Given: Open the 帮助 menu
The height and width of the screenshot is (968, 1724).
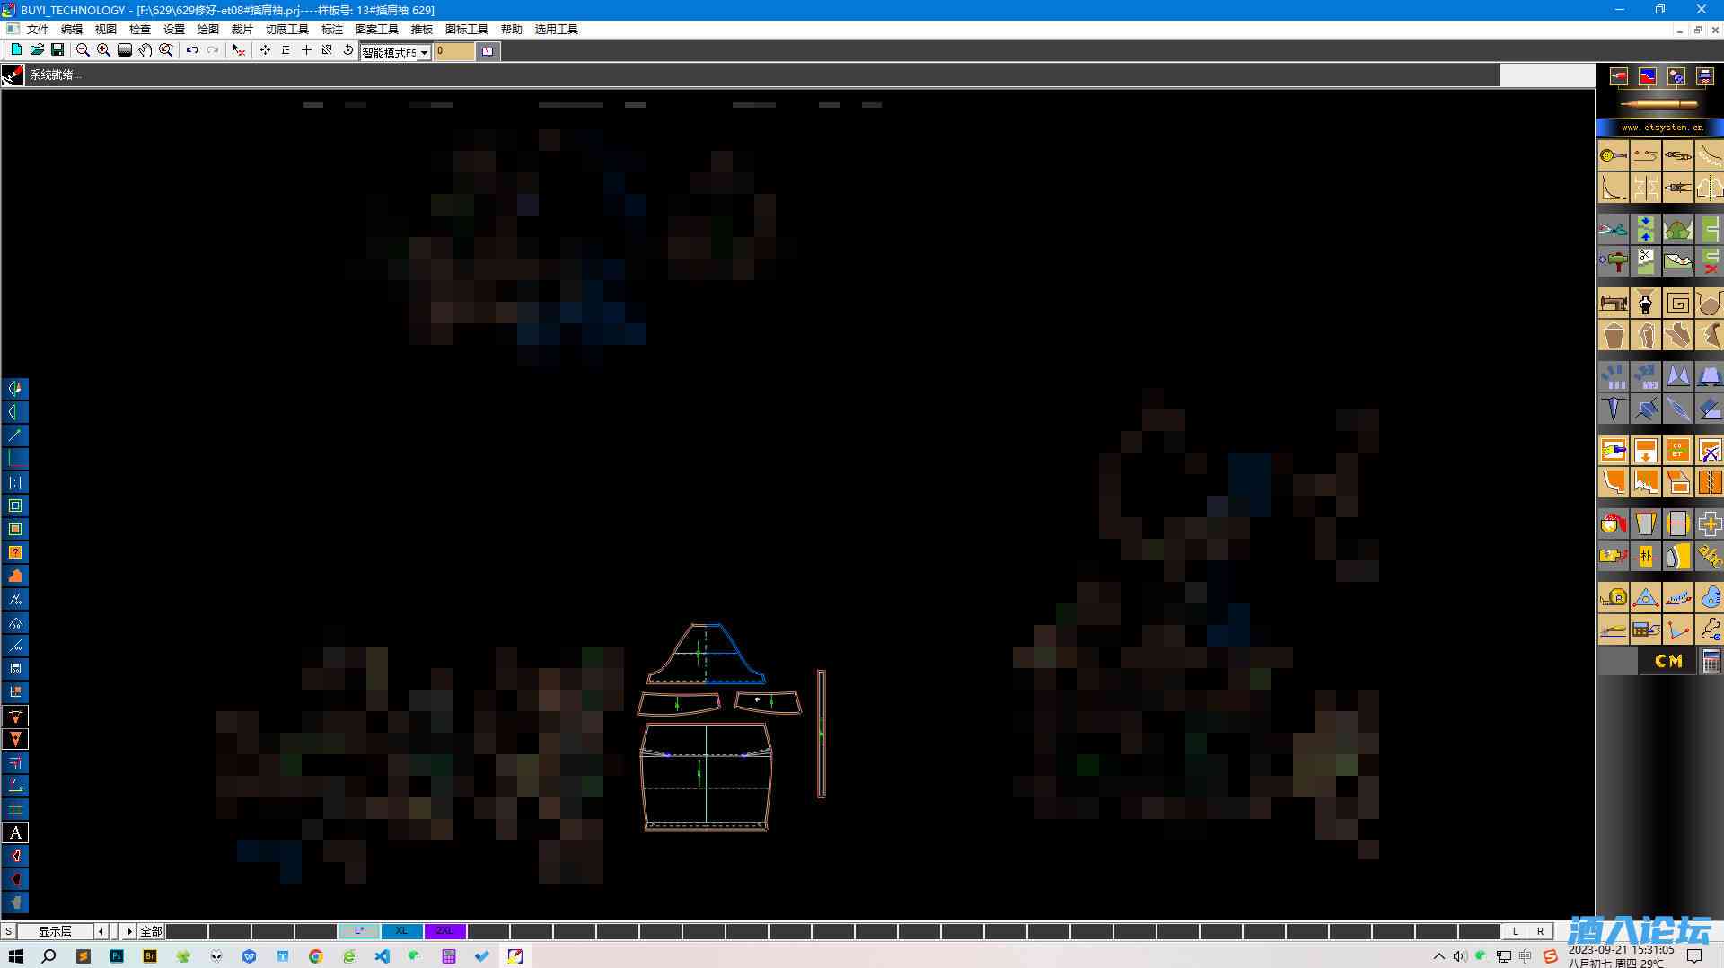Looking at the screenshot, I should click(x=512, y=30).
